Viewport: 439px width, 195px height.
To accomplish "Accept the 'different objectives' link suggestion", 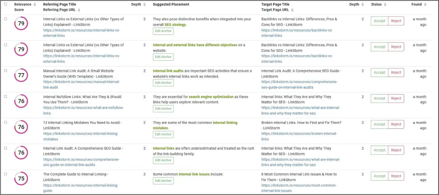I will coord(379,47).
